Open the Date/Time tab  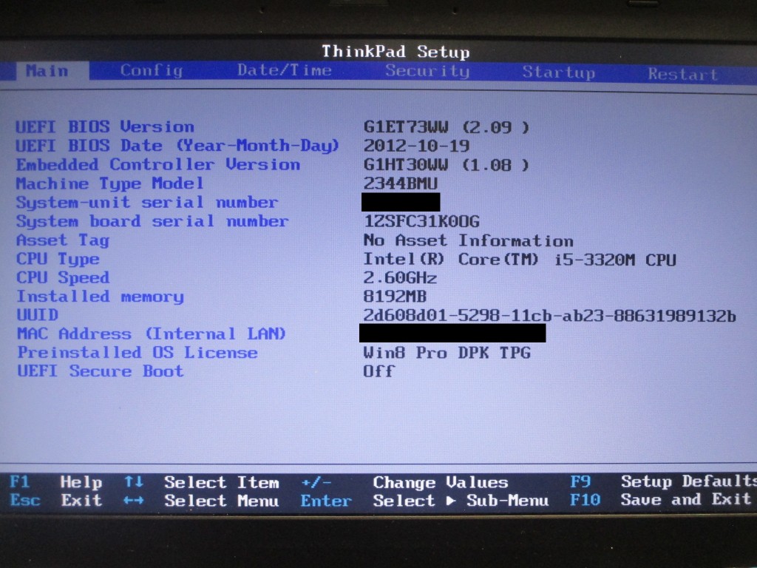284,71
